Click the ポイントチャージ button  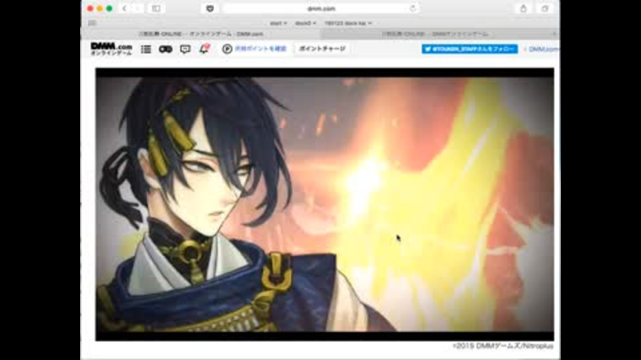pos(322,49)
